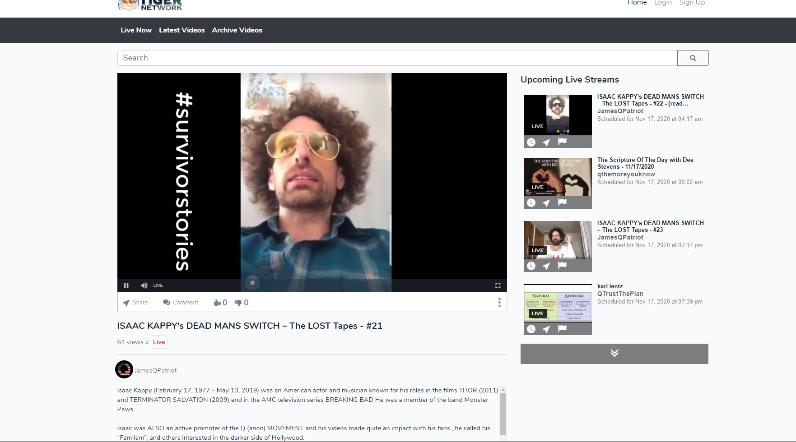Open Lost Tapes #23 stream thumbnail
This screenshot has width=796, height=442.
pyautogui.click(x=558, y=240)
